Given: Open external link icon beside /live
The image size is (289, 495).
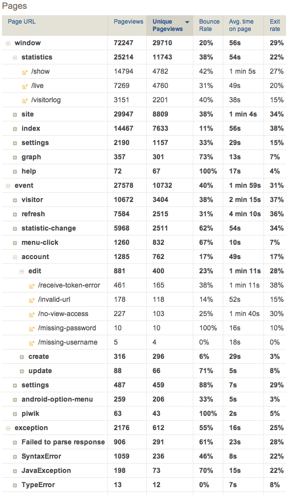Looking at the screenshot, I should (x=25, y=87).
